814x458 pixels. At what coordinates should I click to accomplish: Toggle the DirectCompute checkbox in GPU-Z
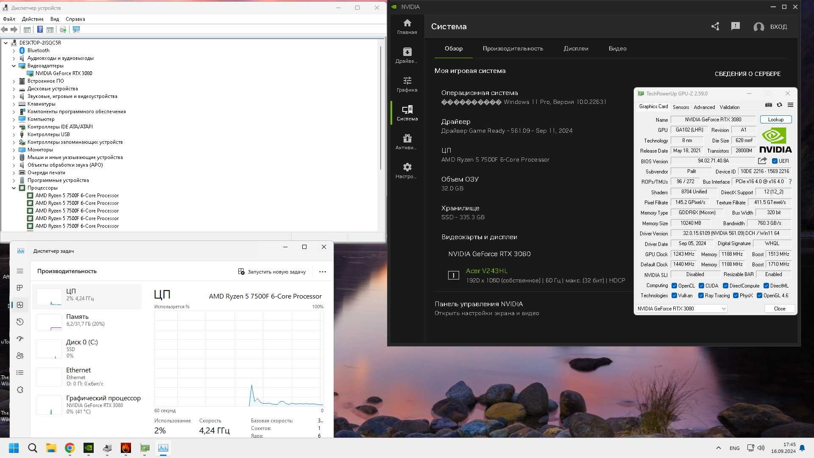coord(725,286)
